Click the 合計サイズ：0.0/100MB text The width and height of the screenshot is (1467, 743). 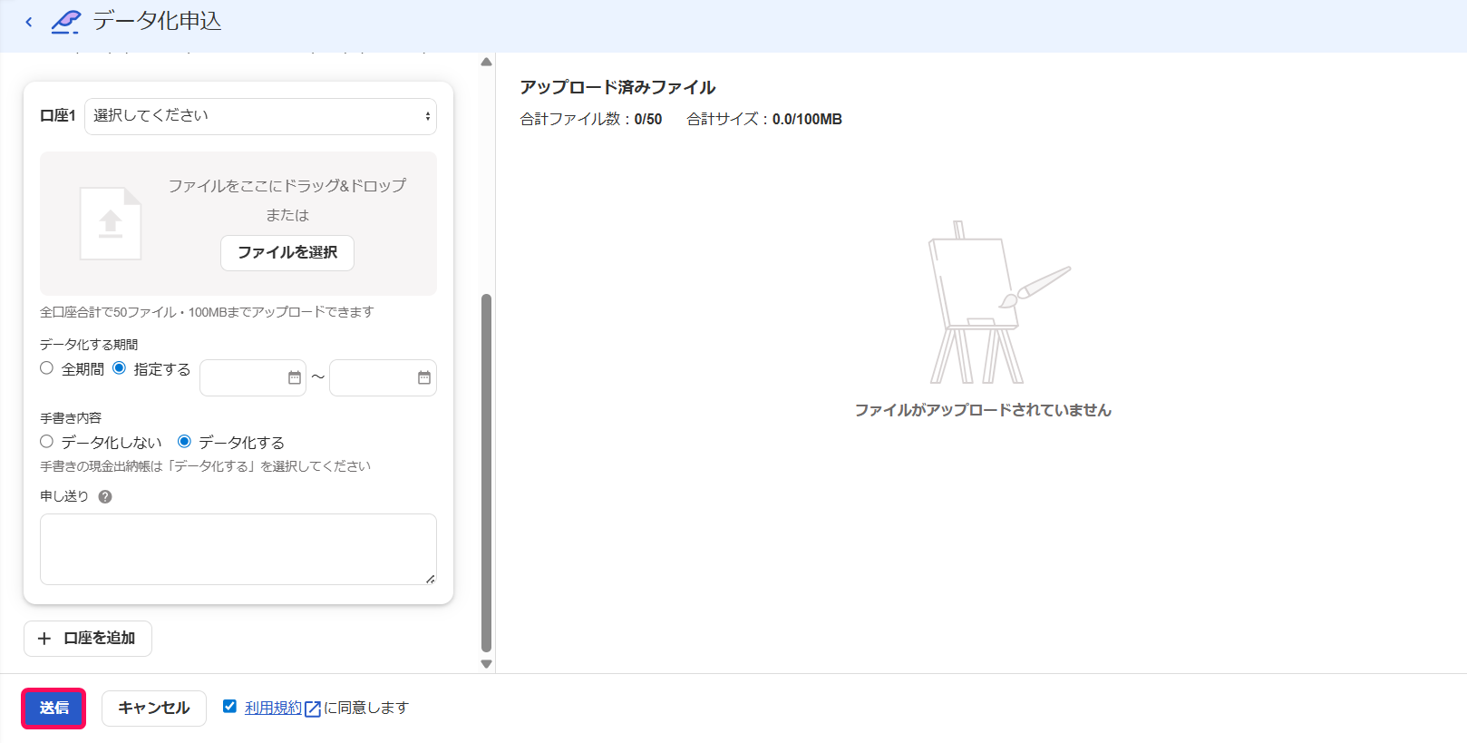[764, 119]
